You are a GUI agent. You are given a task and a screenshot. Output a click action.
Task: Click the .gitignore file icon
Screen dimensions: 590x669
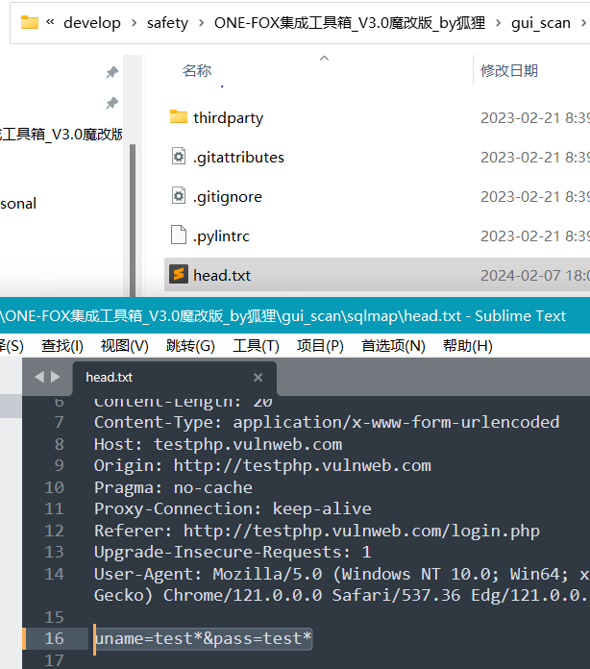click(x=179, y=195)
